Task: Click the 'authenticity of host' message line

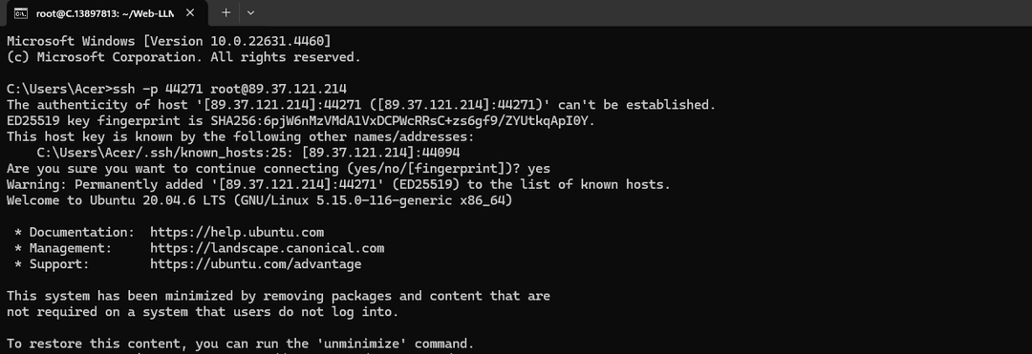Action: point(360,105)
